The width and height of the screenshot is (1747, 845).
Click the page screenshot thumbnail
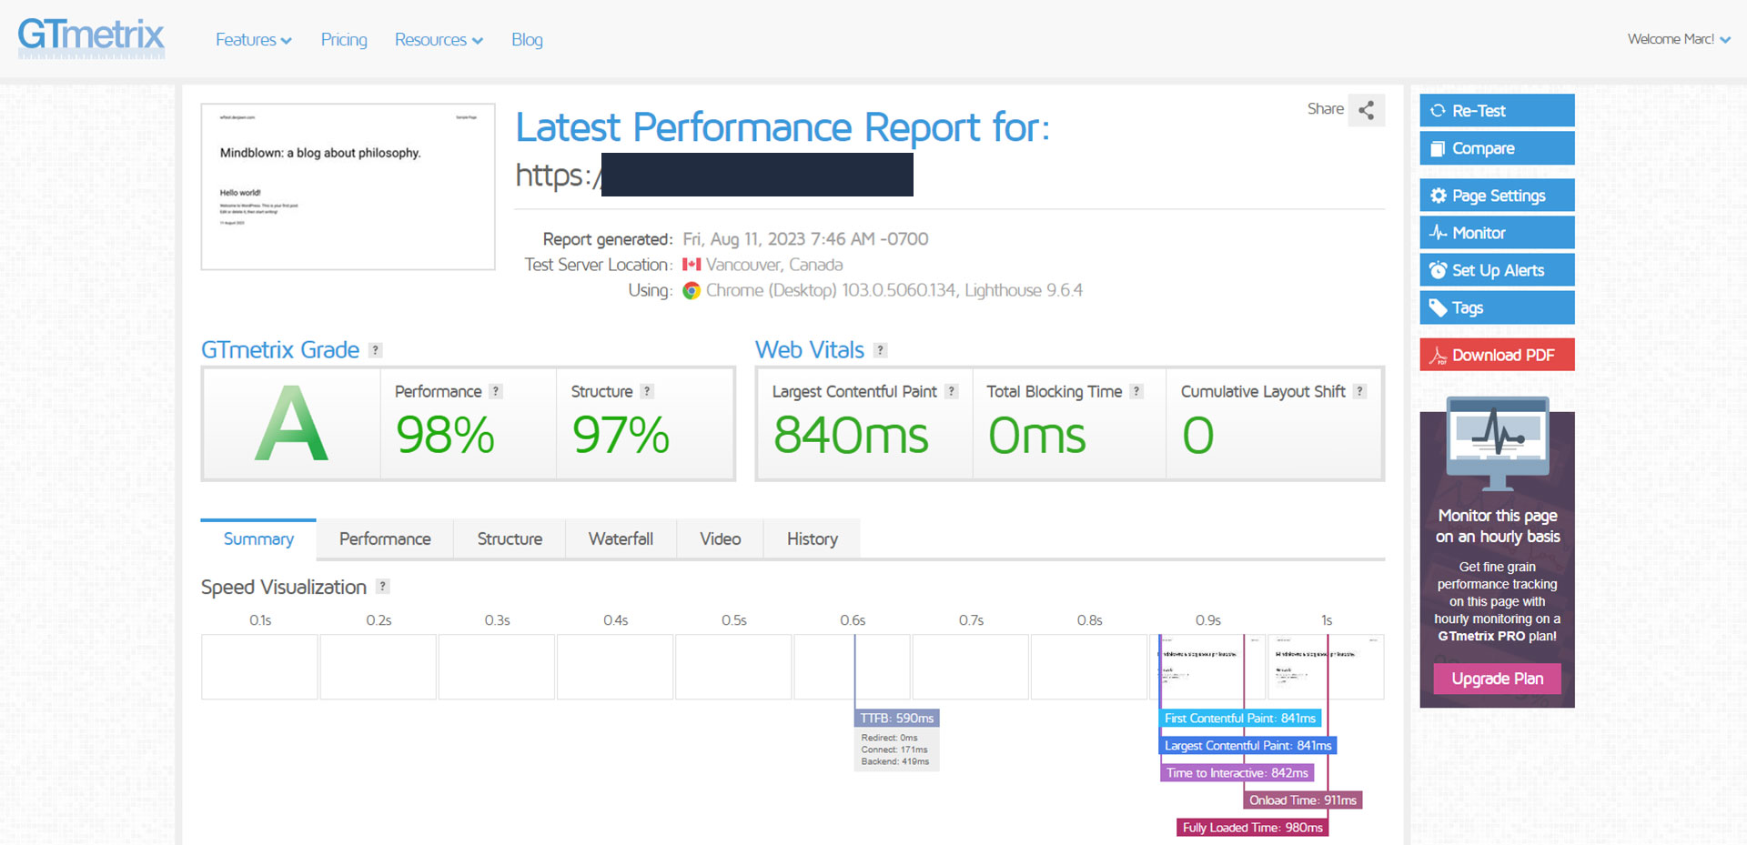[348, 186]
